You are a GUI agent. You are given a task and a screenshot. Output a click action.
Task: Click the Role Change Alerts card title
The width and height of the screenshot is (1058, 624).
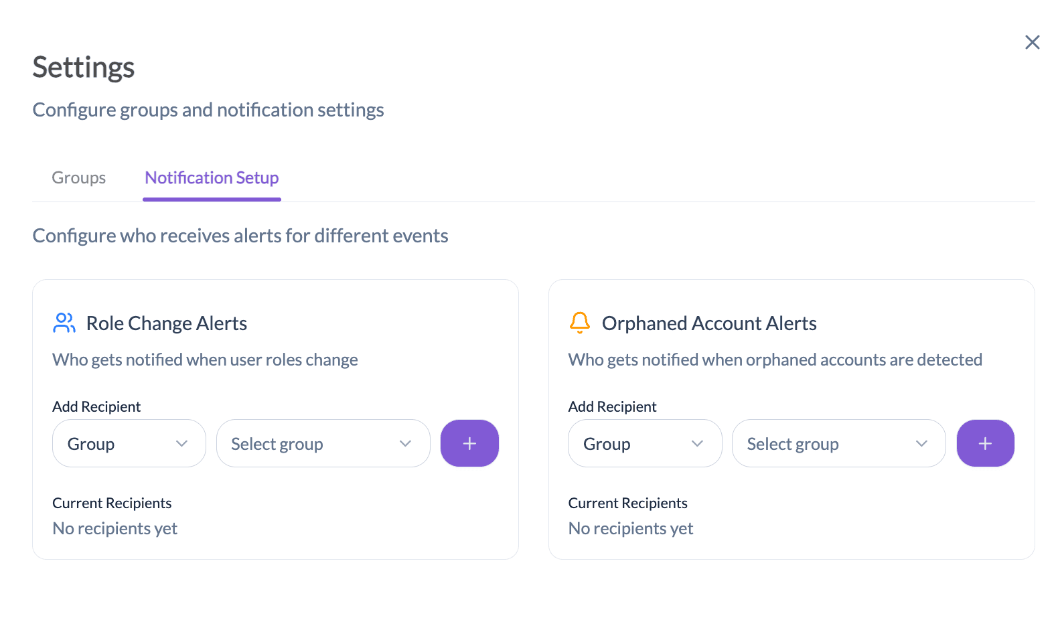click(167, 323)
